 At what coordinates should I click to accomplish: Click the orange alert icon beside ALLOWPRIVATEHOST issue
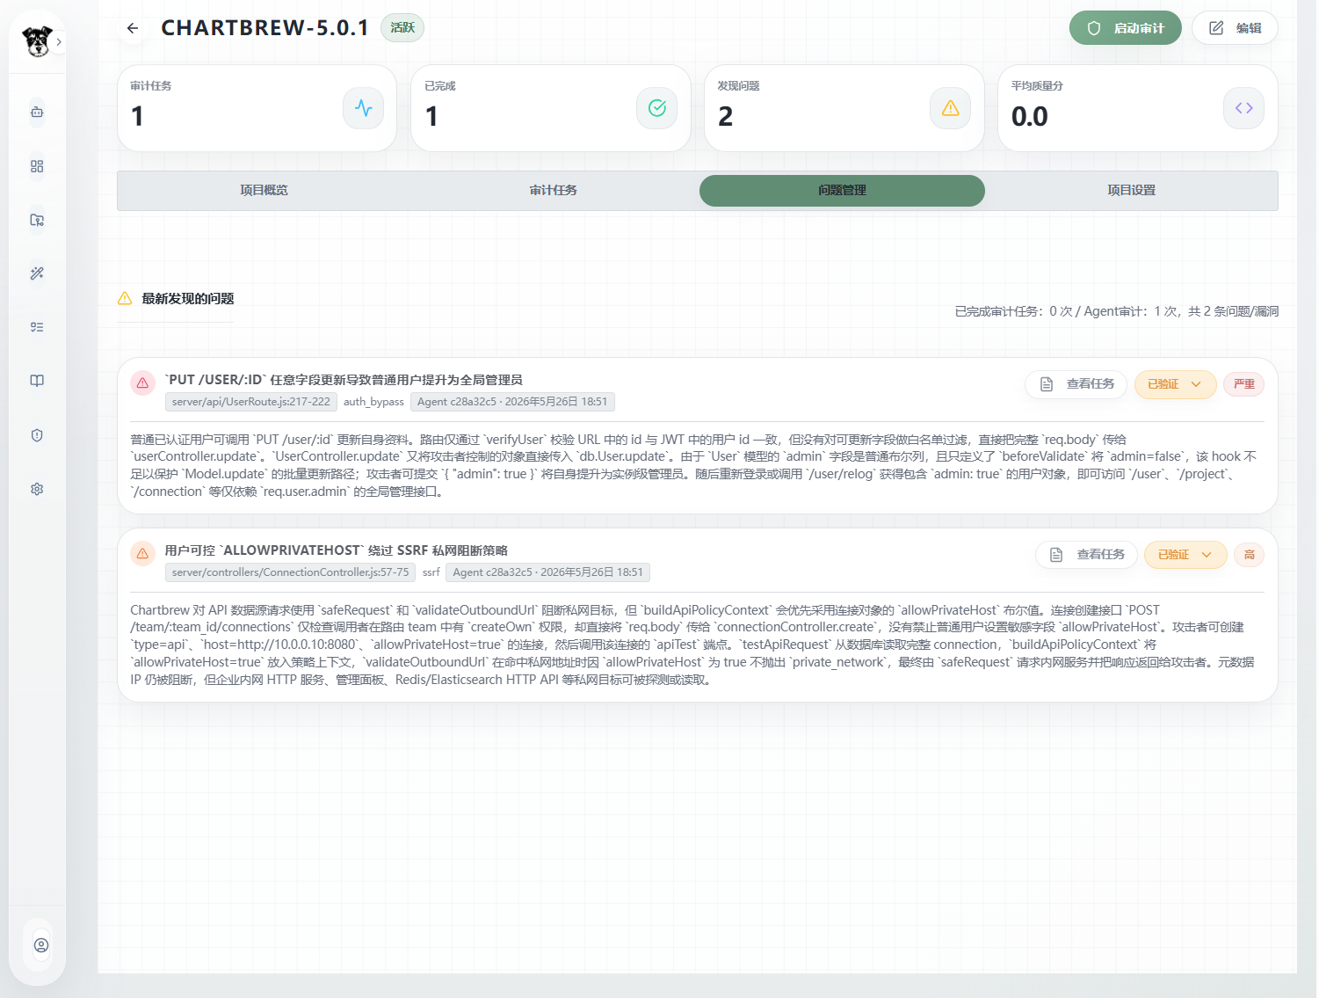142,554
